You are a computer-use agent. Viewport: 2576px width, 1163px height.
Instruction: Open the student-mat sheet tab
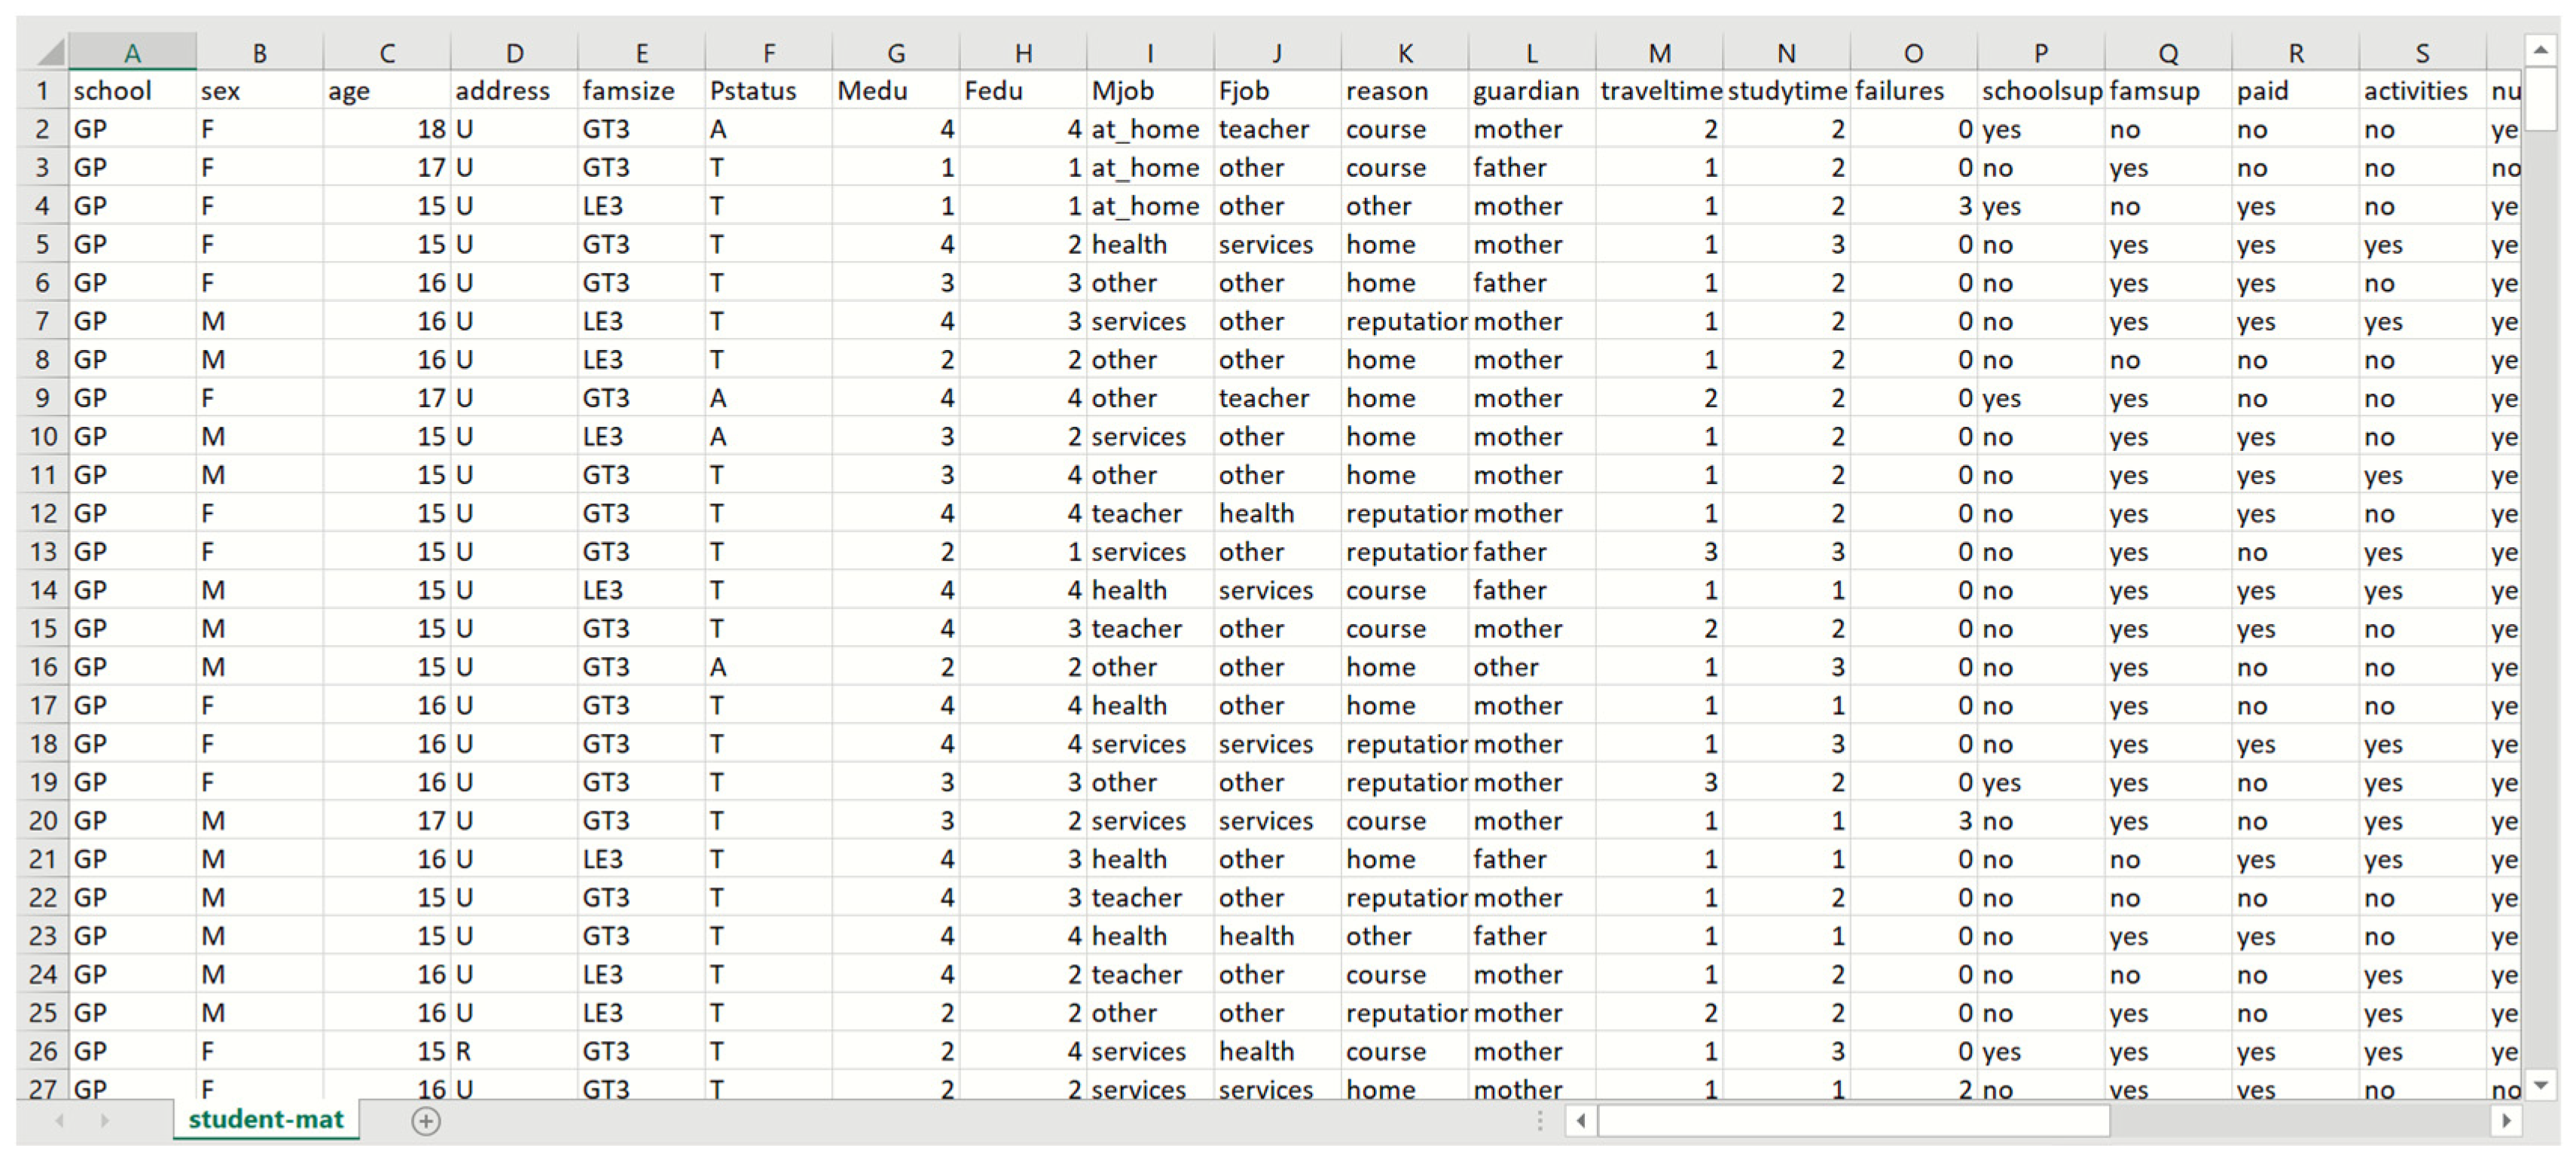(265, 1119)
